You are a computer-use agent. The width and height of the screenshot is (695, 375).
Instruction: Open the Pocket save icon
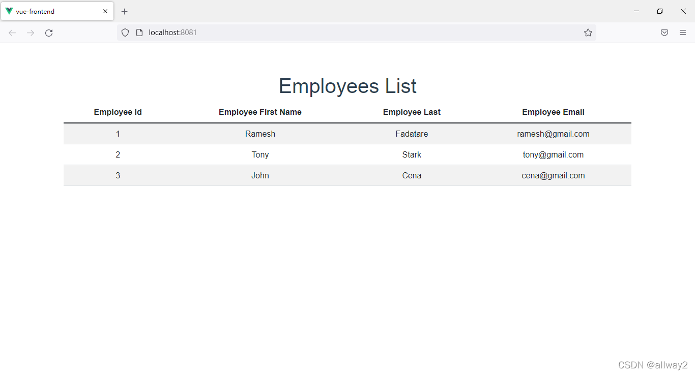tap(664, 33)
